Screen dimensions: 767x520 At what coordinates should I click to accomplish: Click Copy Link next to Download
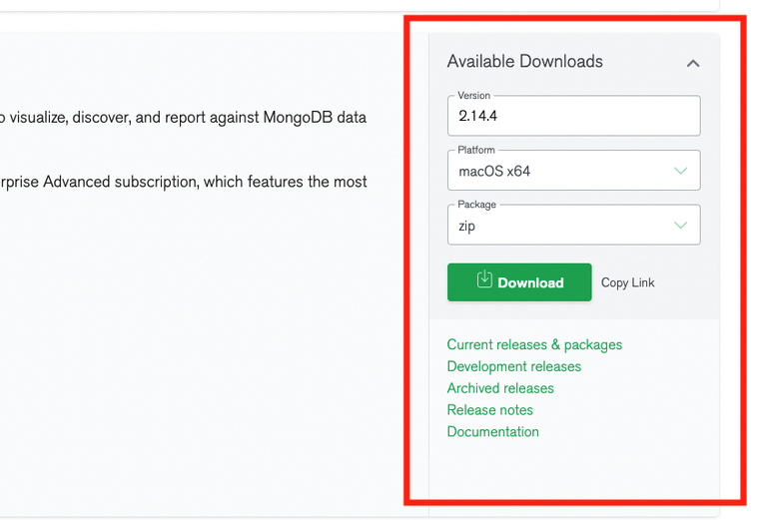628,282
